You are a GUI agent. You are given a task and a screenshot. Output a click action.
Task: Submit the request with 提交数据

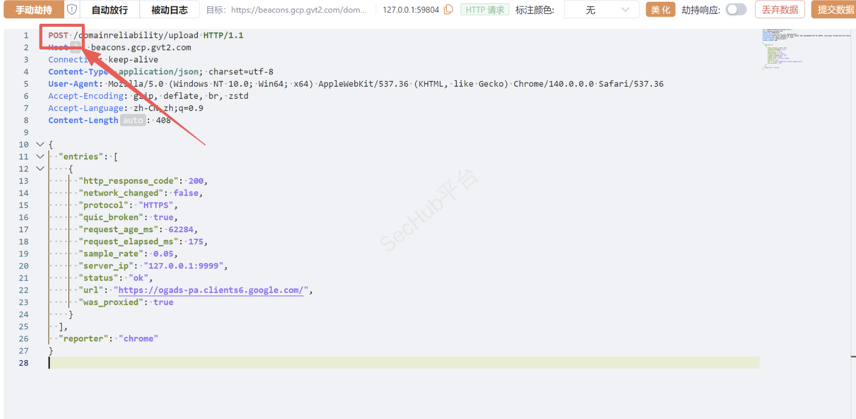pyautogui.click(x=835, y=10)
